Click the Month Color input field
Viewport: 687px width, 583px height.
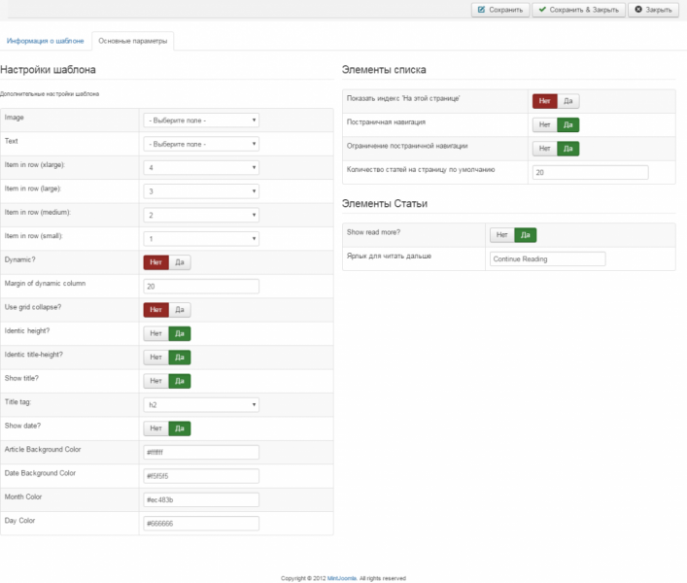point(201,499)
